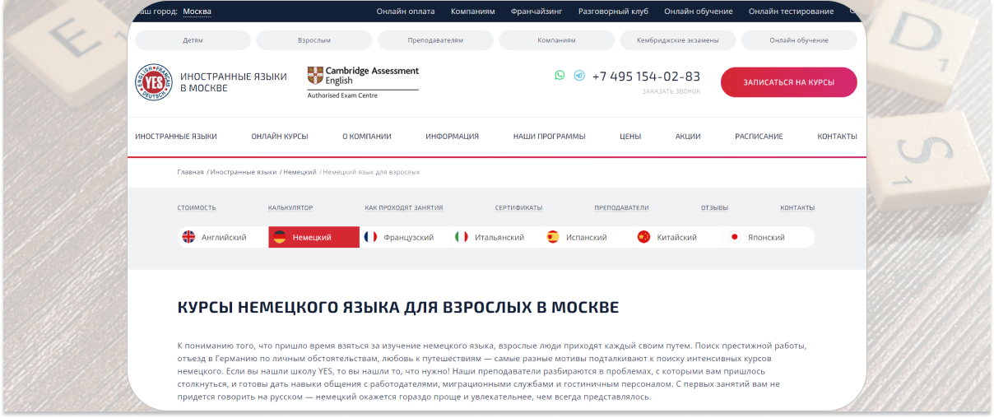The image size is (994, 418).
Task: Choose the Кембриджские экзамены pill button
Action: point(677,40)
